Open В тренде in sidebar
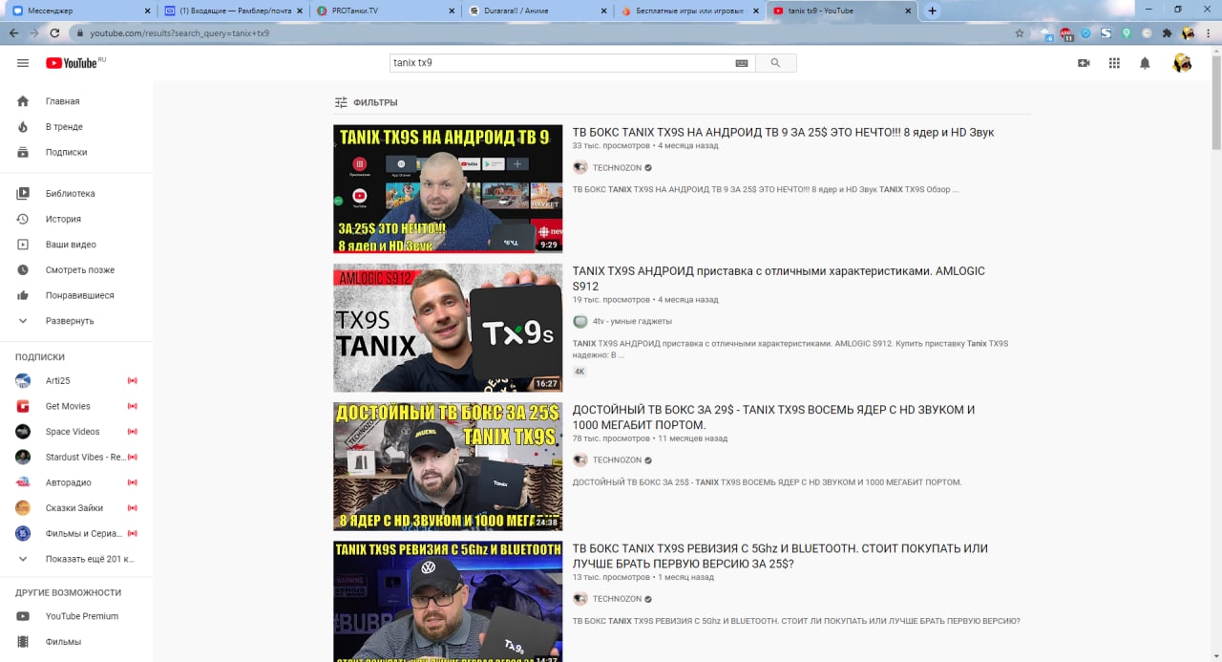 pos(76,126)
